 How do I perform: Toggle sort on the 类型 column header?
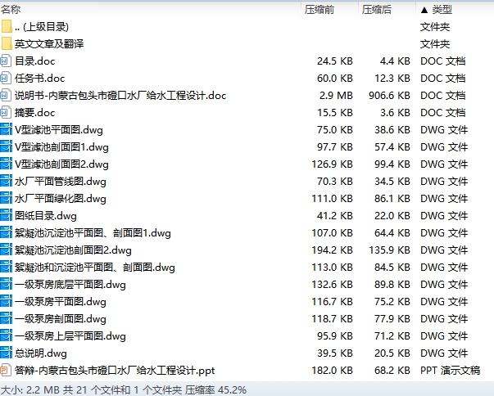coord(442,10)
